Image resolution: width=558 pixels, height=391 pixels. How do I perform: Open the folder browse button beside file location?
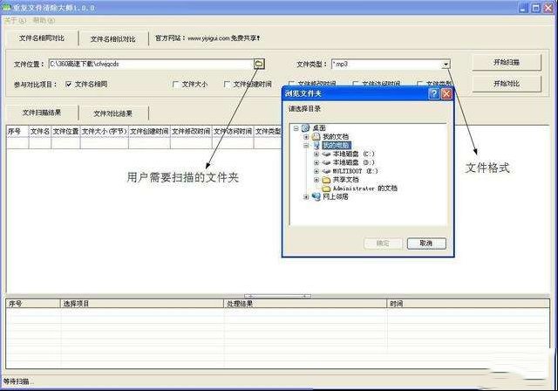click(x=259, y=64)
